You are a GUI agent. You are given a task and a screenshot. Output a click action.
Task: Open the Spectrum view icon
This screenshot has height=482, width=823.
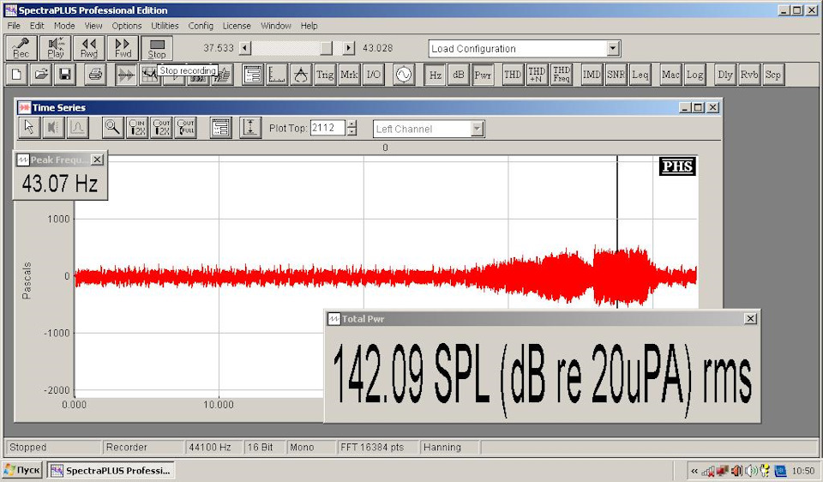[x=149, y=75]
